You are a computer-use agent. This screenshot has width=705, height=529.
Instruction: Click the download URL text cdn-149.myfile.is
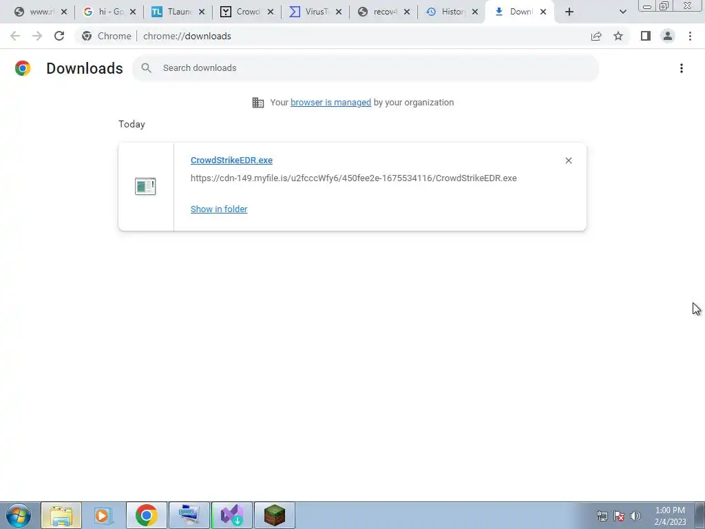click(x=353, y=178)
